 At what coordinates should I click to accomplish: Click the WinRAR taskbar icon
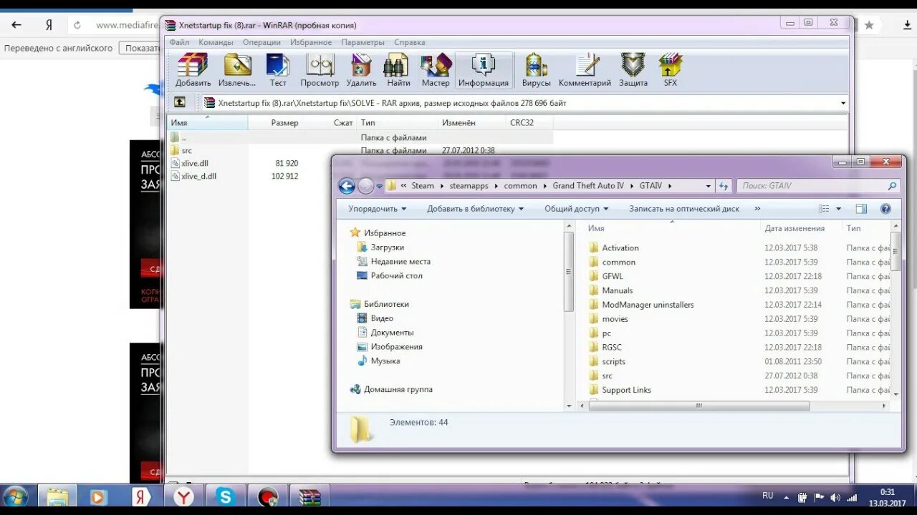(309, 496)
